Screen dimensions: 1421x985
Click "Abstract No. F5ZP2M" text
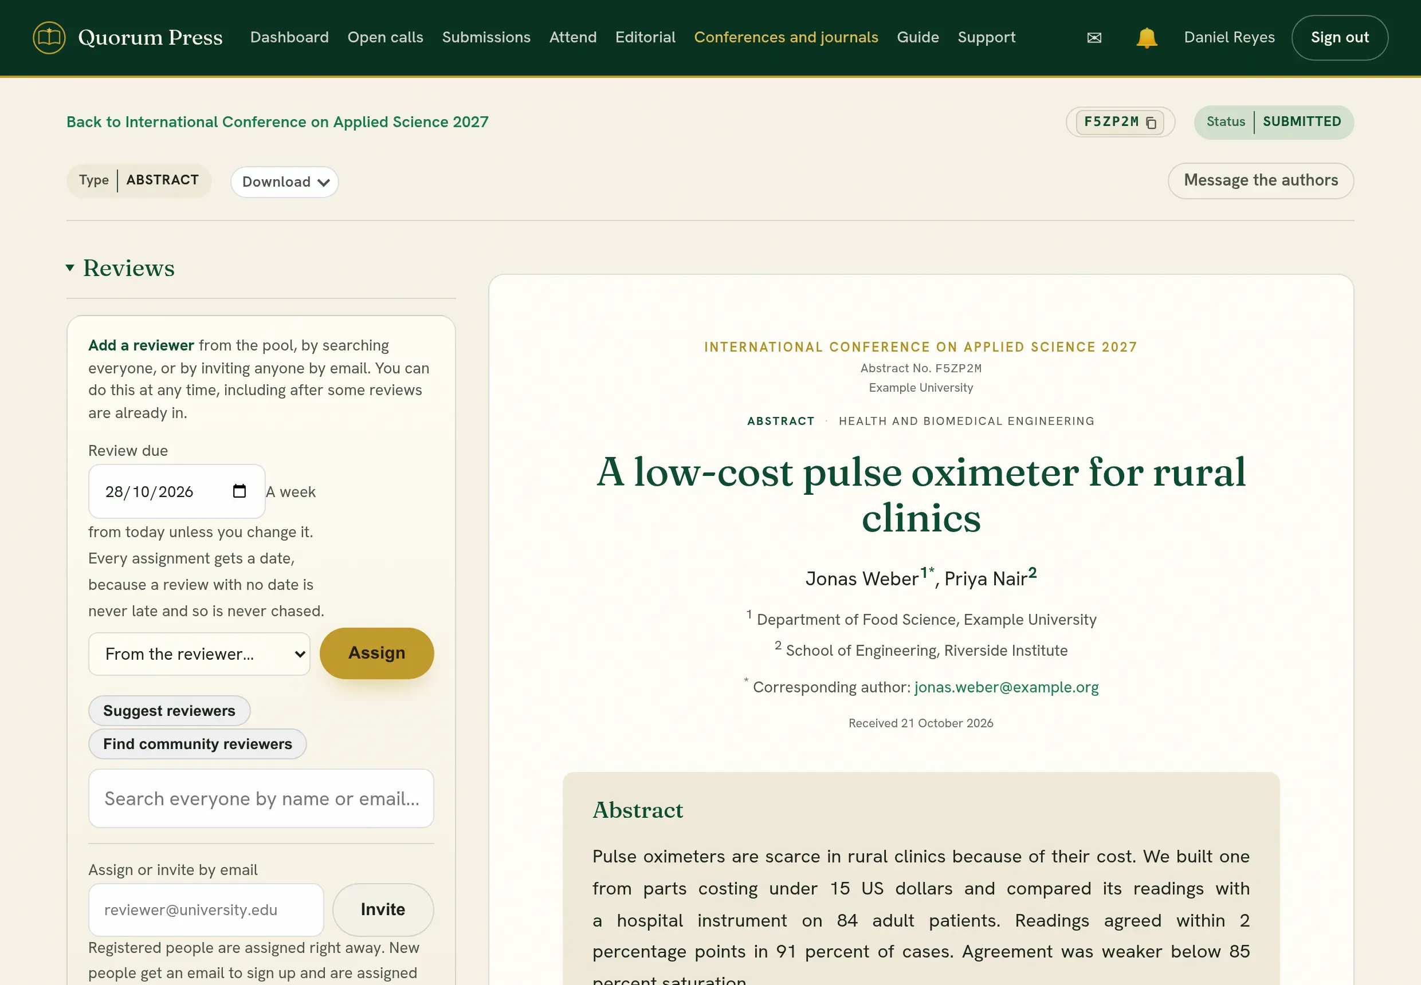[921, 368]
